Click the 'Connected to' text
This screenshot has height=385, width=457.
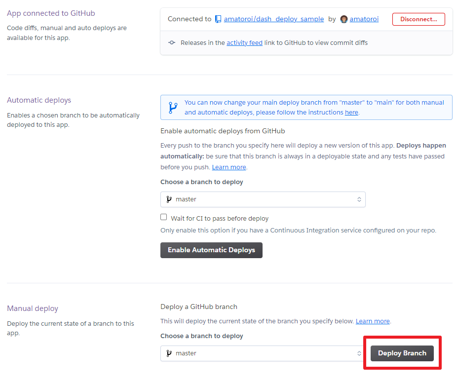tap(190, 19)
